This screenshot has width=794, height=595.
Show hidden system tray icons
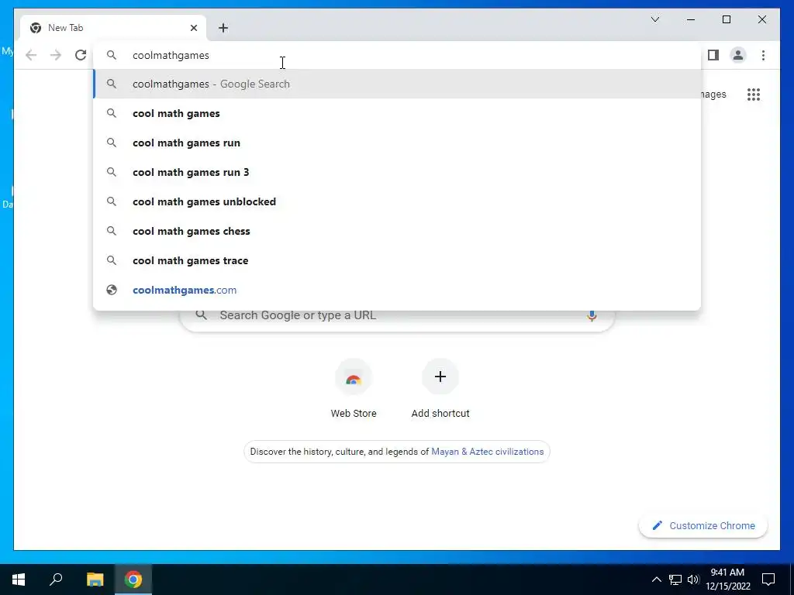[x=656, y=580]
